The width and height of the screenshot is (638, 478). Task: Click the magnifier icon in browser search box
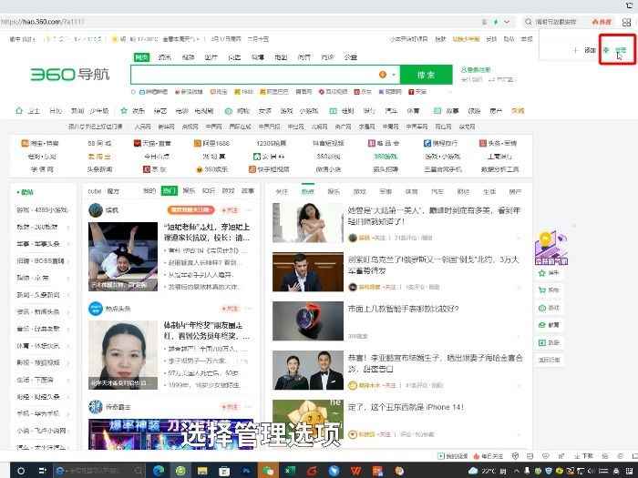pos(528,22)
